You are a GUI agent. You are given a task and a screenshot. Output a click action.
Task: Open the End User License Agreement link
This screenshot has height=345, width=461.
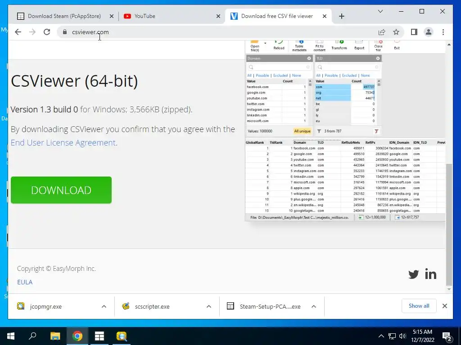coord(63,142)
